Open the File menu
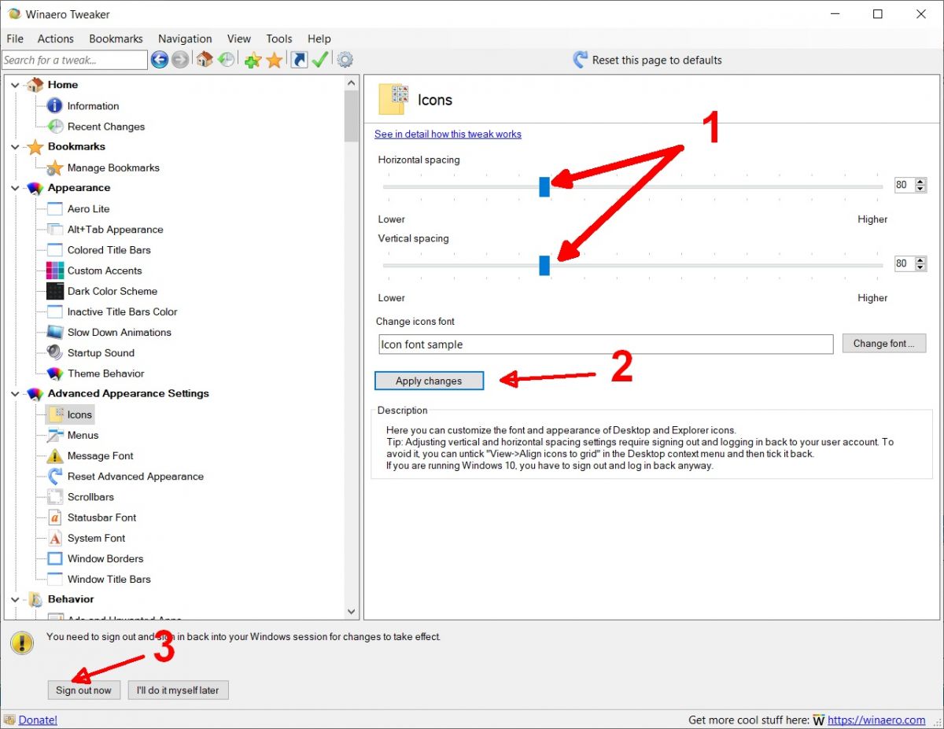The height and width of the screenshot is (729, 944). [15, 39]
